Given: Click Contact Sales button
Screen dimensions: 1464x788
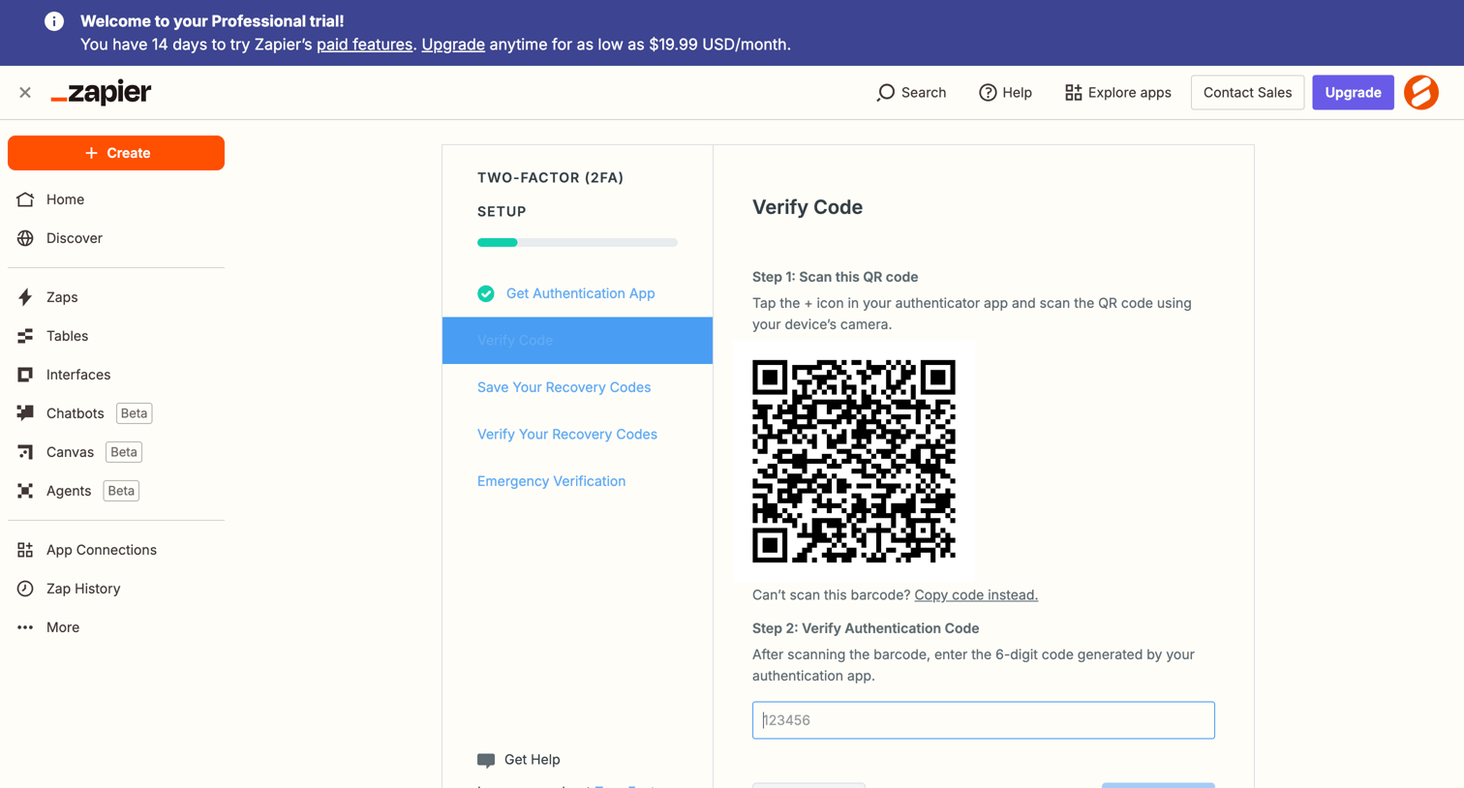Looking at the screenshot, I should [1247, 93].
